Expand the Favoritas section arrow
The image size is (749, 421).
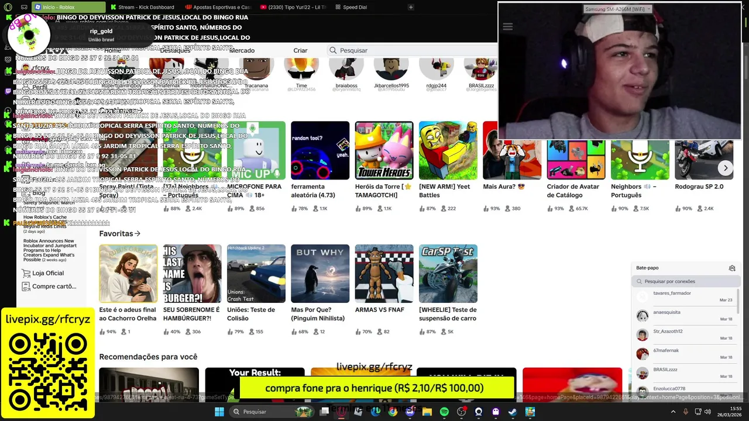tap(138, 234)
